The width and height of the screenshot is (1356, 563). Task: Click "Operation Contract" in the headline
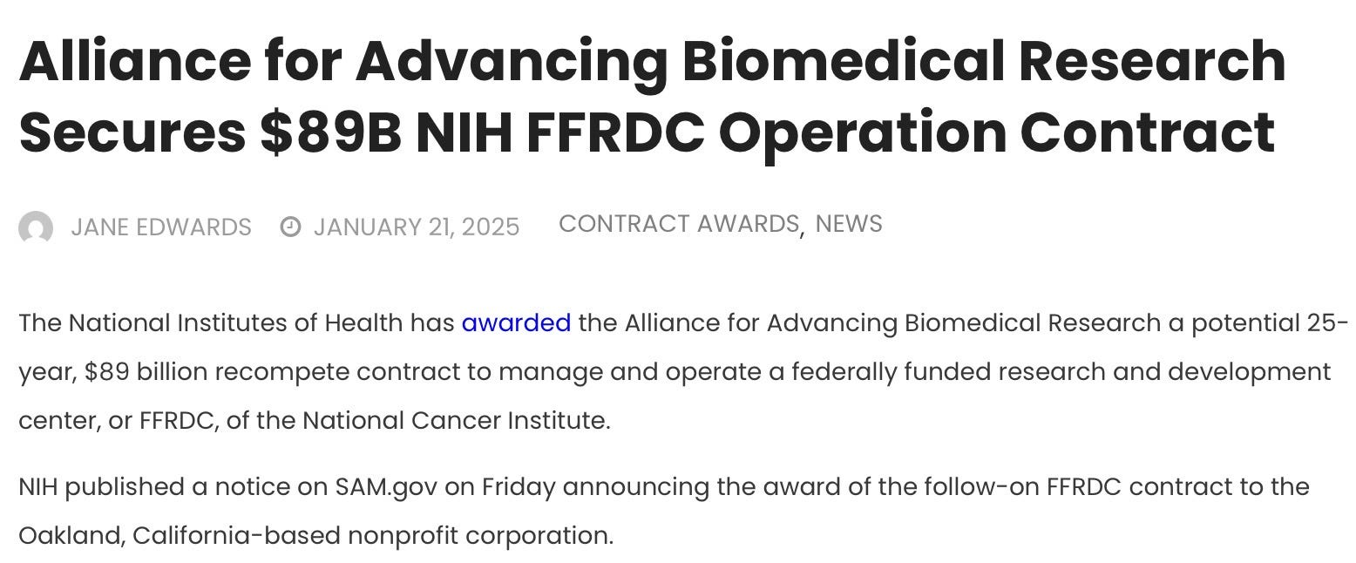pos(997,132)
